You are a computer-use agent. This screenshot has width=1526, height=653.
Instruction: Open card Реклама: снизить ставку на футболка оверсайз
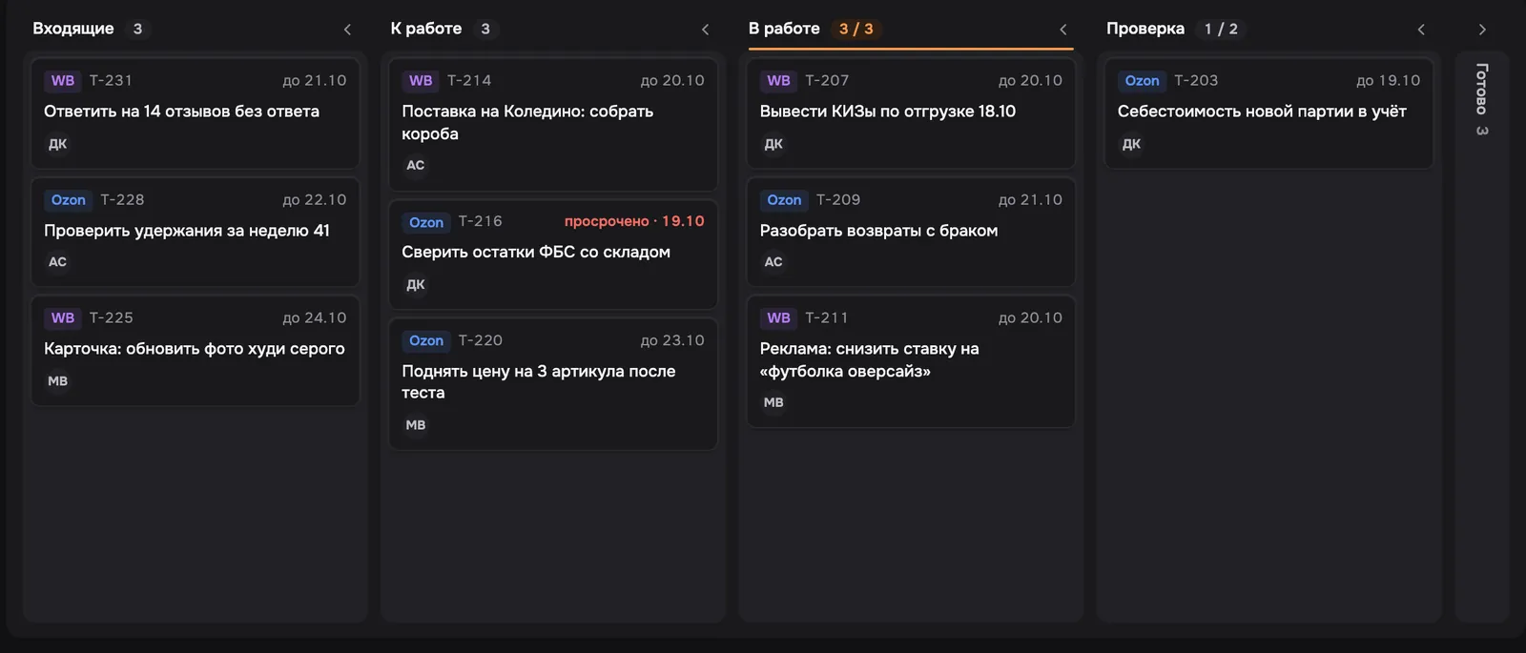tap(911, 361)
